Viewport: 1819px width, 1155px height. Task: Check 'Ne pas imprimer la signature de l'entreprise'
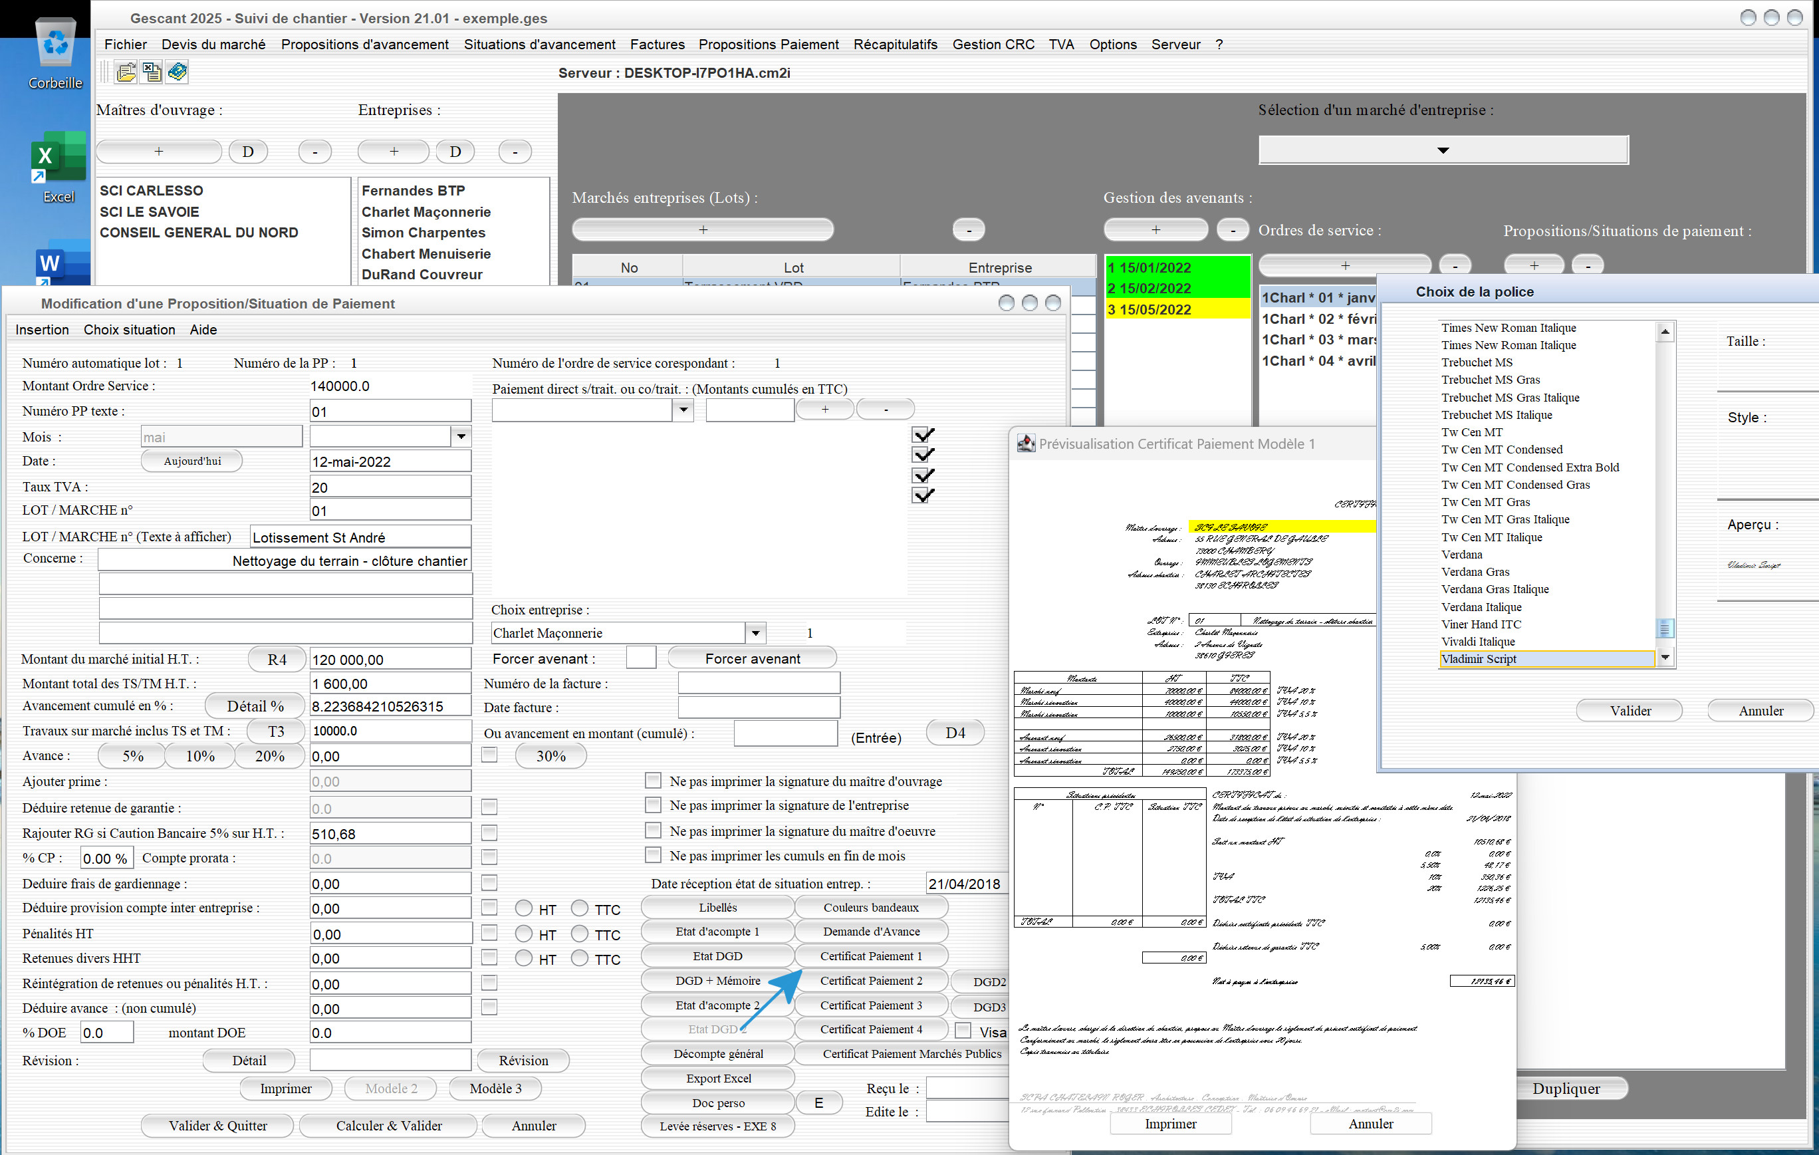pos(653,805)
